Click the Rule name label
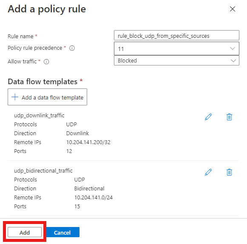The height and width of the screenshot is (244, 247). (20, 37)
